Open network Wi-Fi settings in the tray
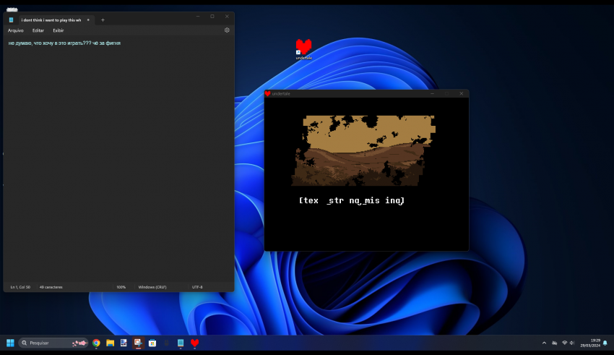 [x=565, y=343]
